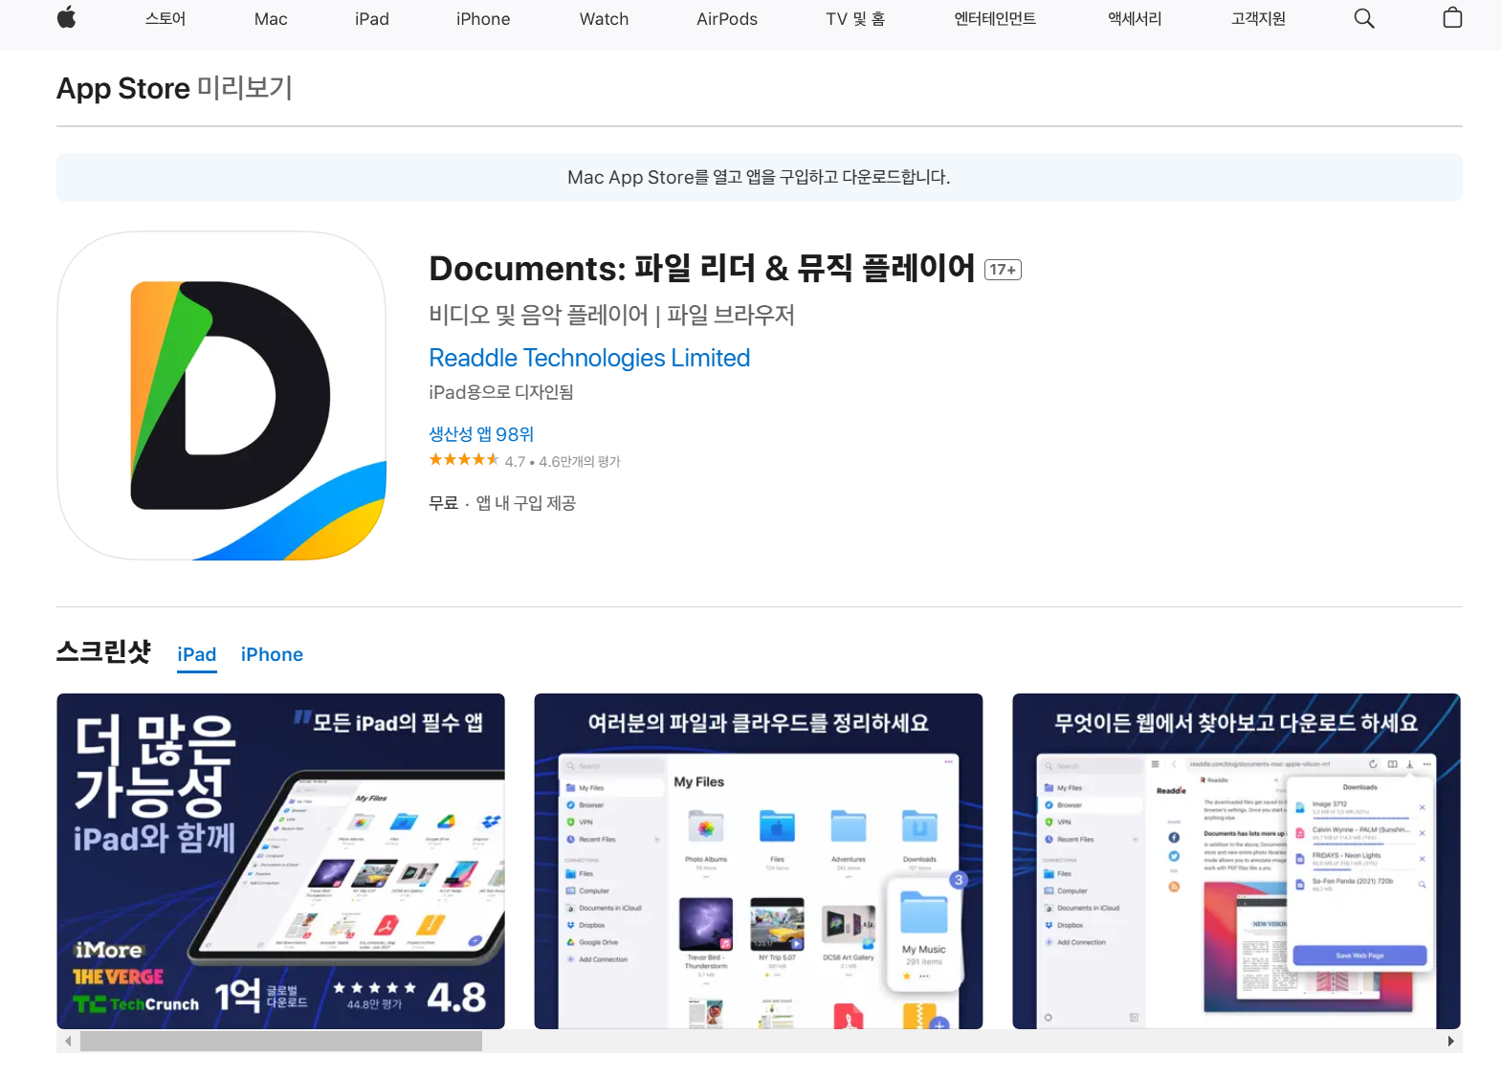
Task: Switch to the iPad screenshots tab
Action: (x=197, y=655)
